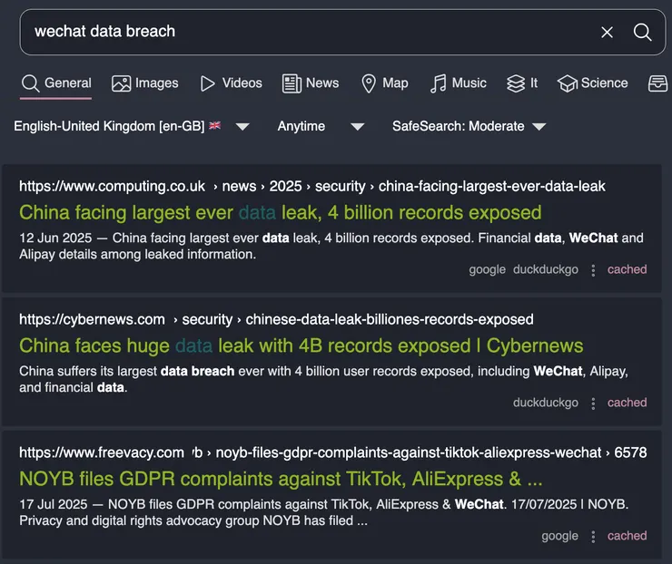Image resolution: width=672 pixels, height=564 pixels.
Task: Click duckduckgo engine label on computing.co.uk result
Action: [x=546, y=270]
